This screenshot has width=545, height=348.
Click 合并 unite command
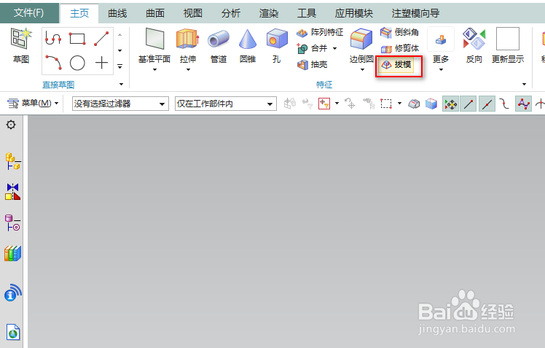(312, 48)
